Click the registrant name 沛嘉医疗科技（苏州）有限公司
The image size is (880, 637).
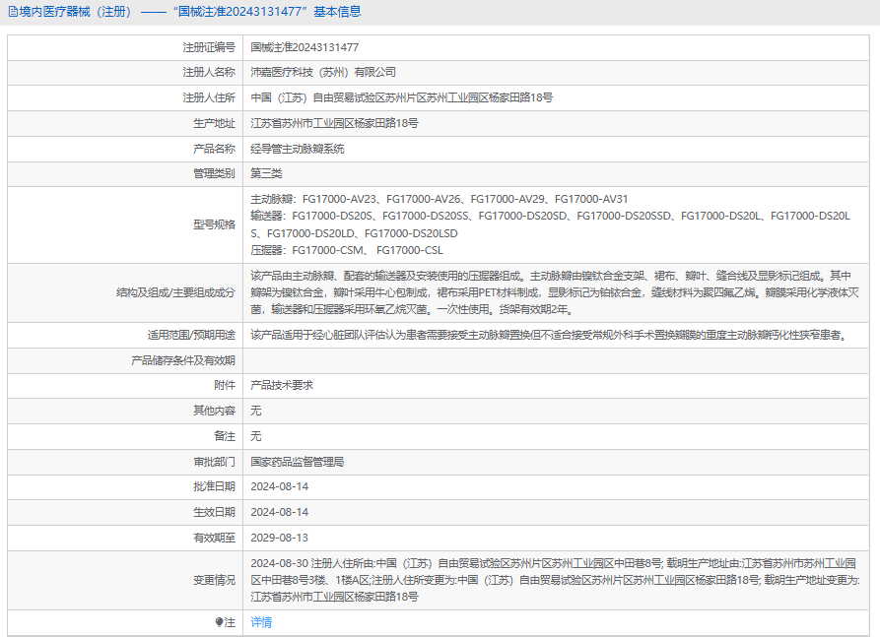tap(323, 73)
